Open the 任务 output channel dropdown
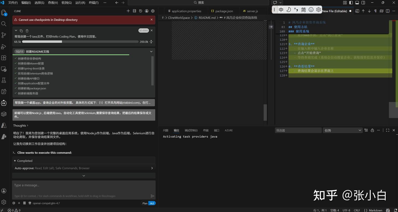 [x=342, y=130]
